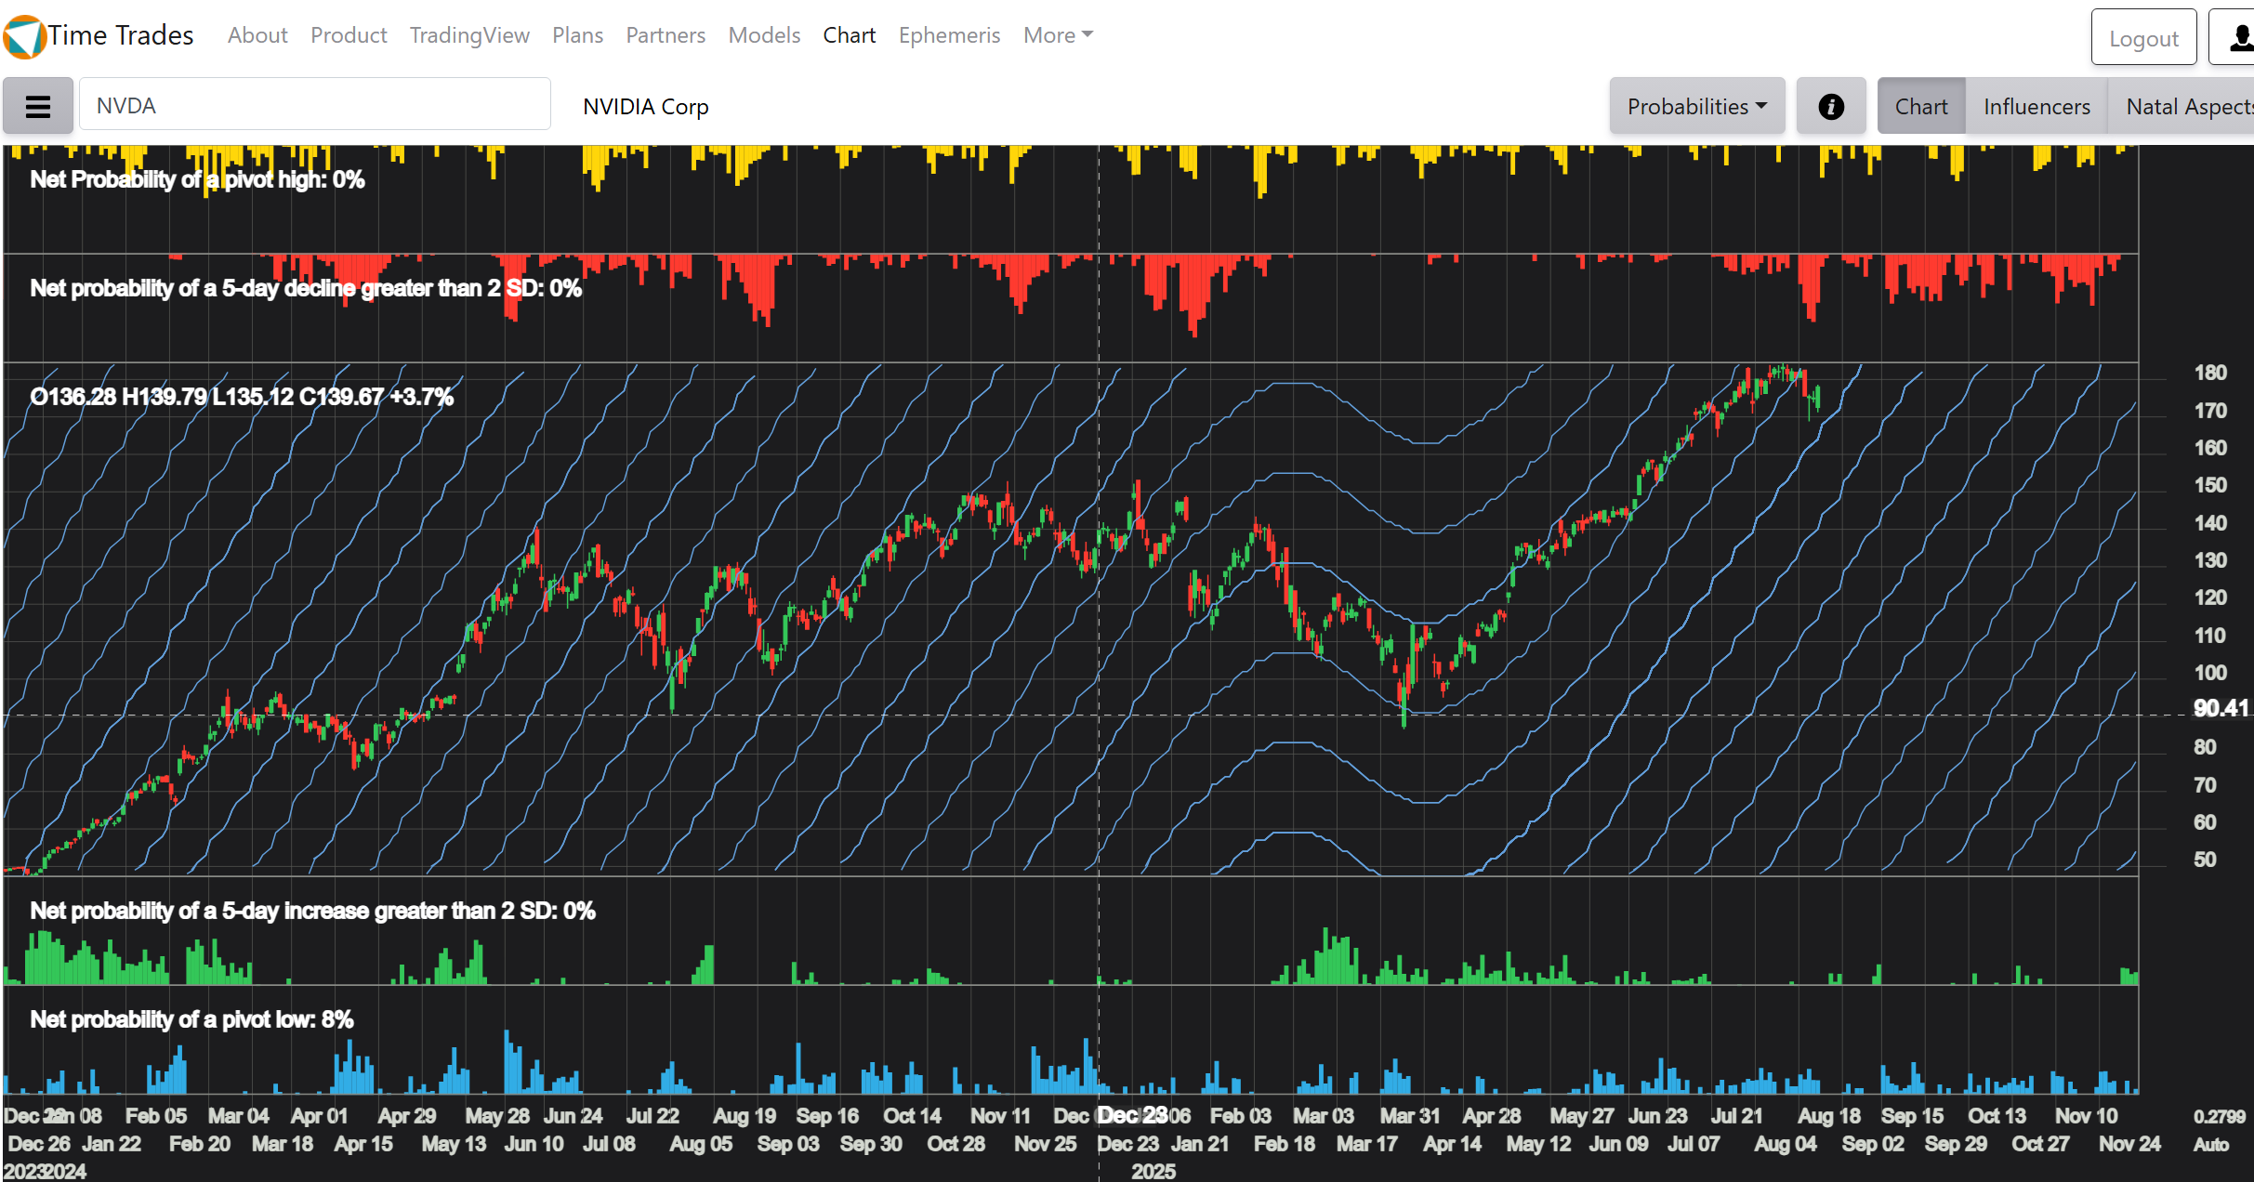Focus the NVDA ticker symbol field
2254x1182 pixels.
click(314, 106)
